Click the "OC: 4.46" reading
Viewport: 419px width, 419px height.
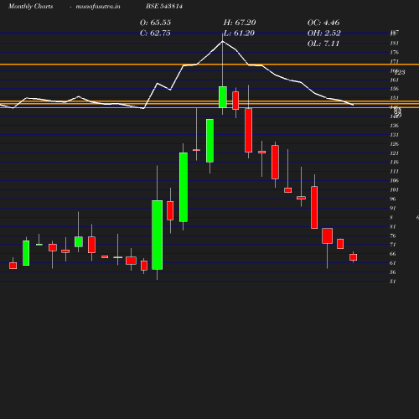pyautogui.click(x=323, y=23)
